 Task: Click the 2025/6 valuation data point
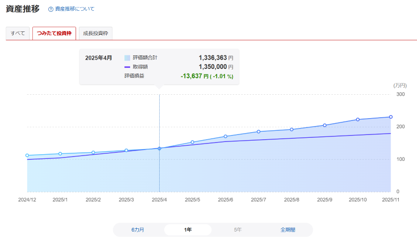coord(225,136)
